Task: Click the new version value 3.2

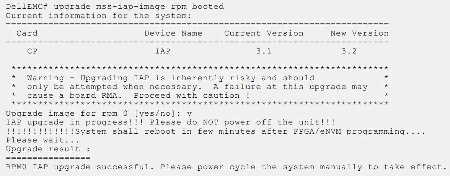Action: (x=349, y=51)
